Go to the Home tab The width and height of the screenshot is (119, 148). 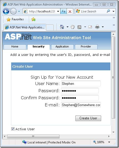click(x=15, y=47)
